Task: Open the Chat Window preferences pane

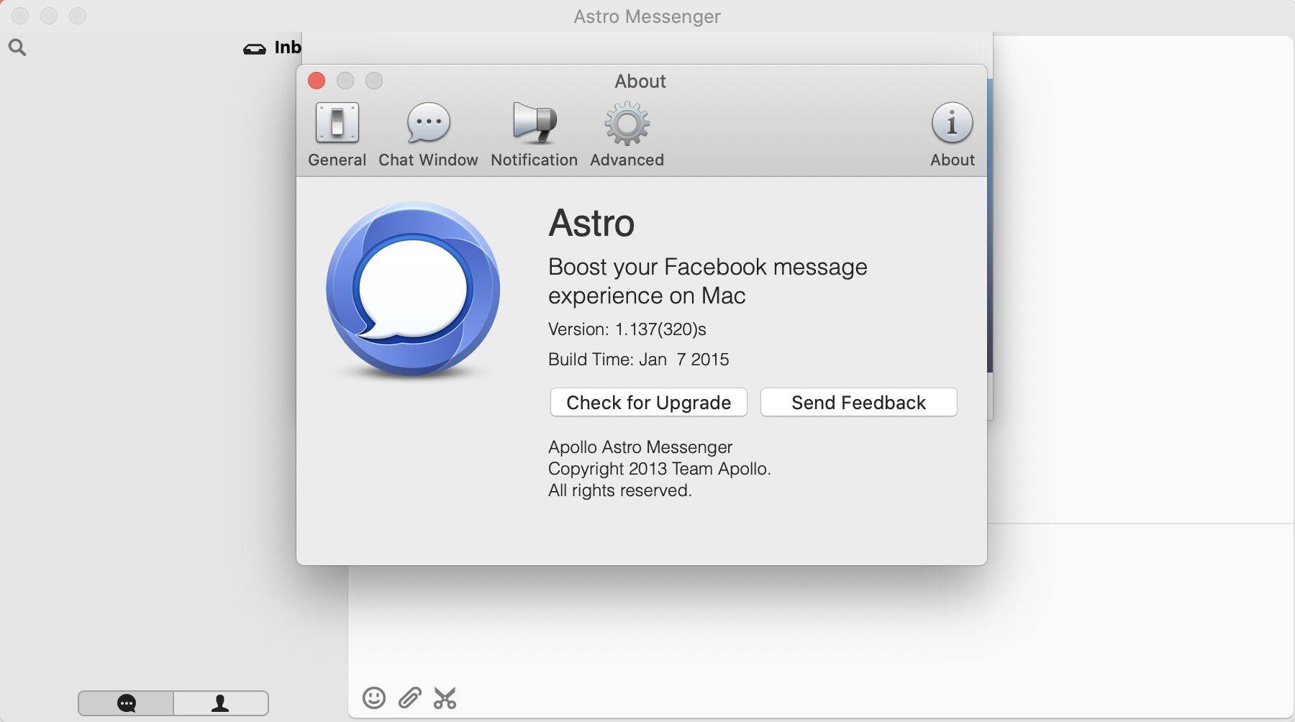Action: [x=428, y=135]
